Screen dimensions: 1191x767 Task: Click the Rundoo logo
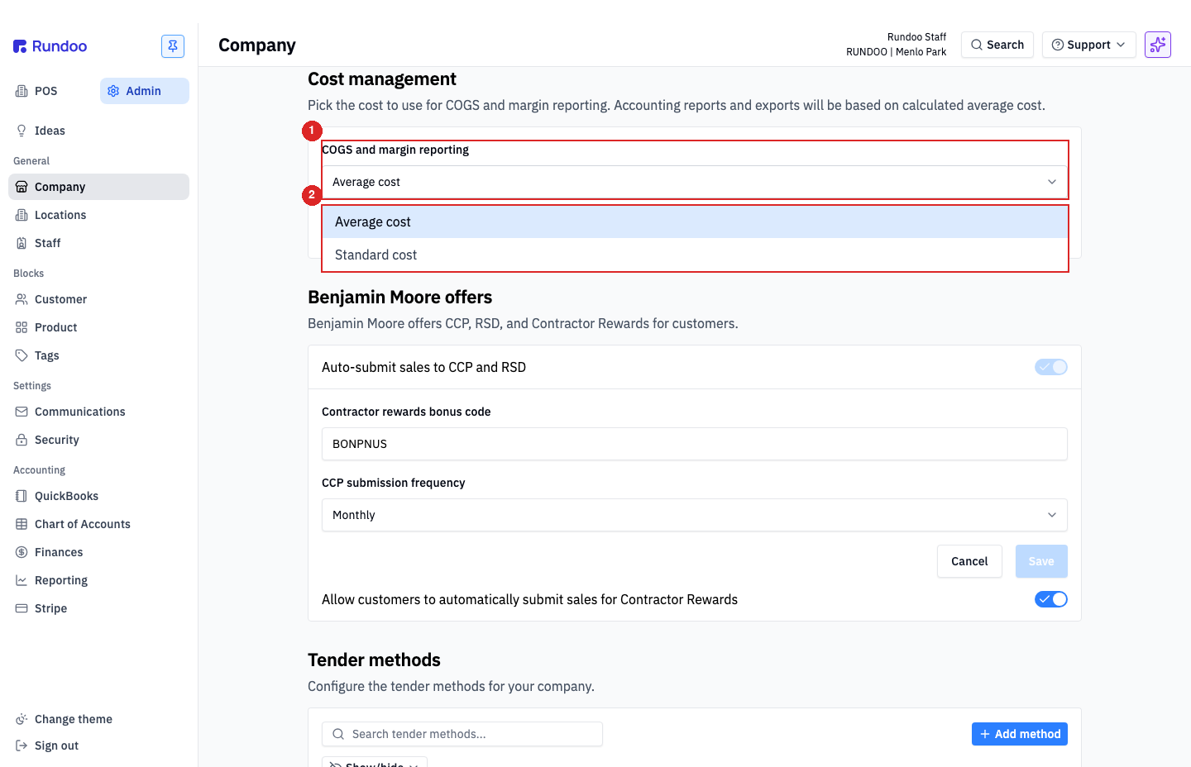click(x=50, y=46)
